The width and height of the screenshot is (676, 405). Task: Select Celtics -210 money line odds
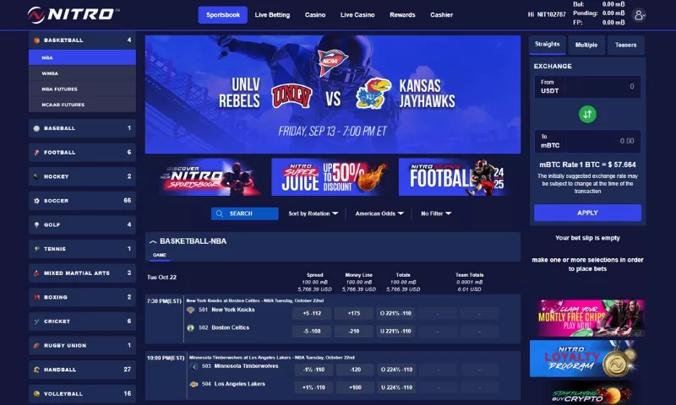[x=354, y=331]
